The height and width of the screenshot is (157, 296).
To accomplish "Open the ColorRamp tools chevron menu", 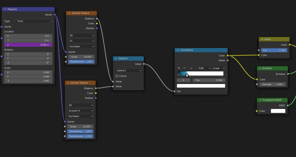I will (x=191, y=68).
